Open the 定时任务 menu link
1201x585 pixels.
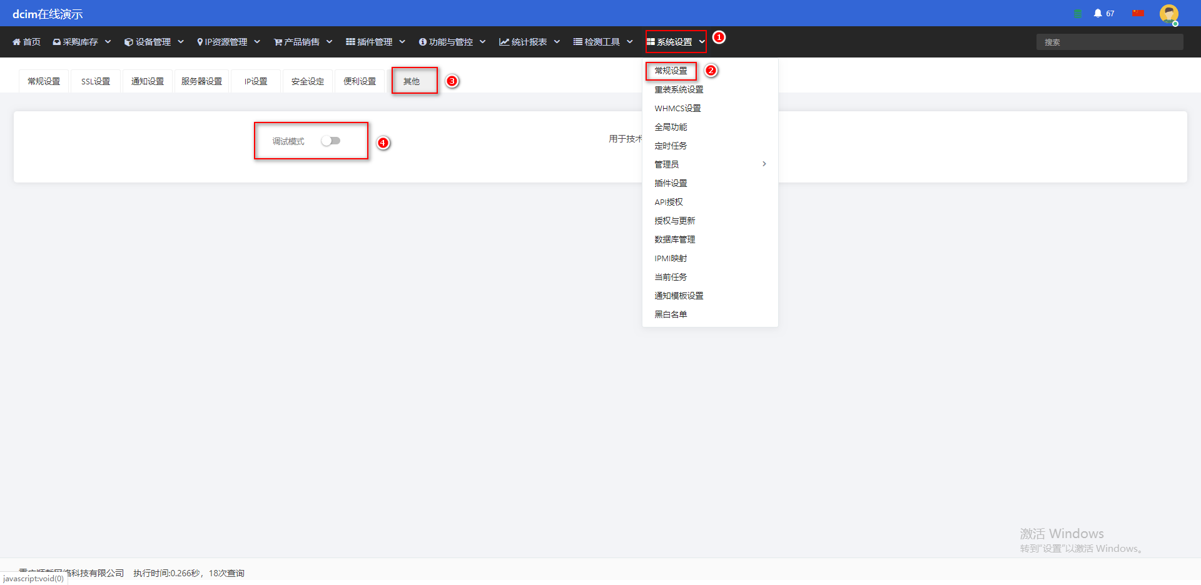click(x=671, y=146)
